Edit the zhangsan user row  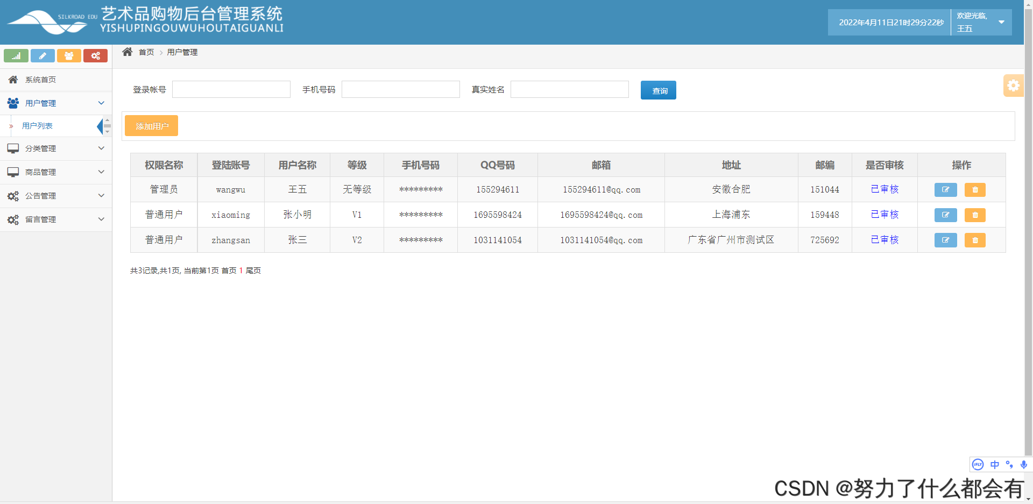(x=945, y=240)
